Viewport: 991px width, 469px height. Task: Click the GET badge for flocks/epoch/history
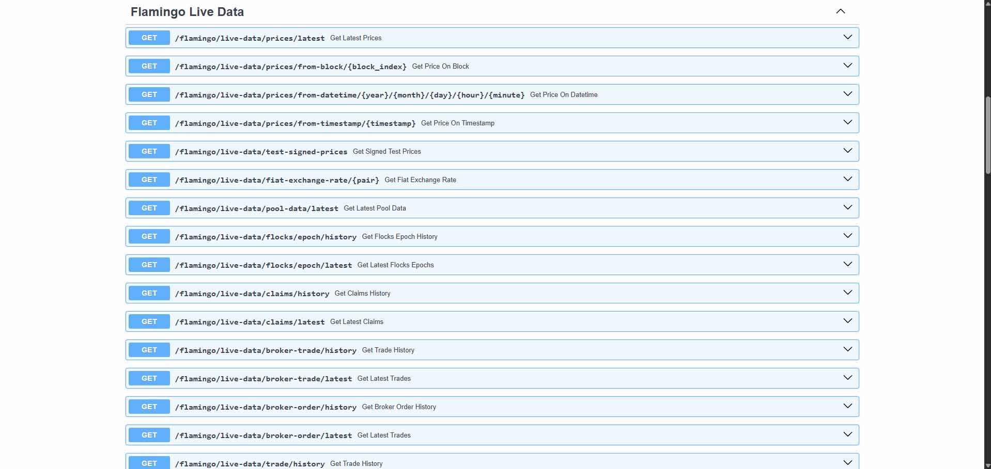(x=149, y=236)
